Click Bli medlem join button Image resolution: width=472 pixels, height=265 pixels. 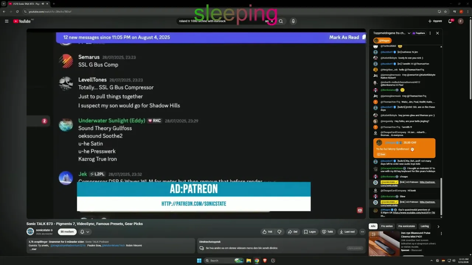pyautogui.click(x=67, y=232)
